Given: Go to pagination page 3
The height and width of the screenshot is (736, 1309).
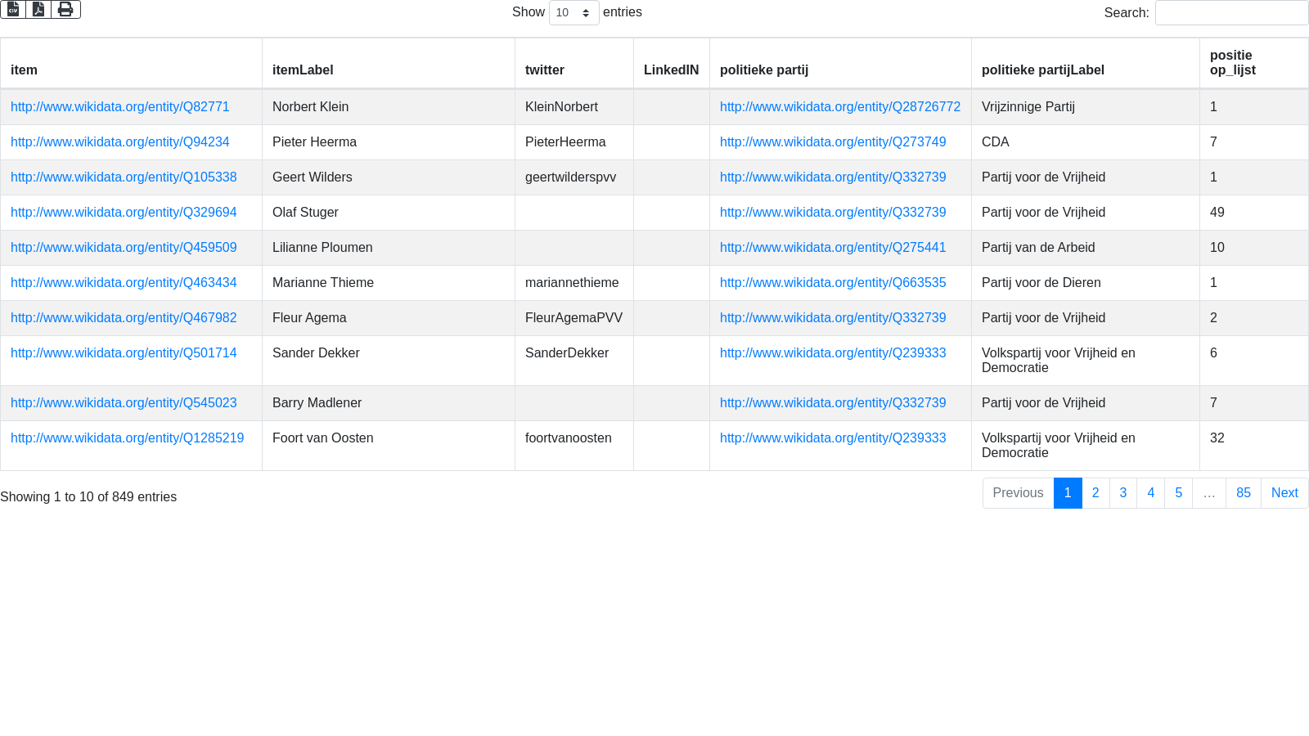Looking at the screenshot, I should [x=1123, y=493].
